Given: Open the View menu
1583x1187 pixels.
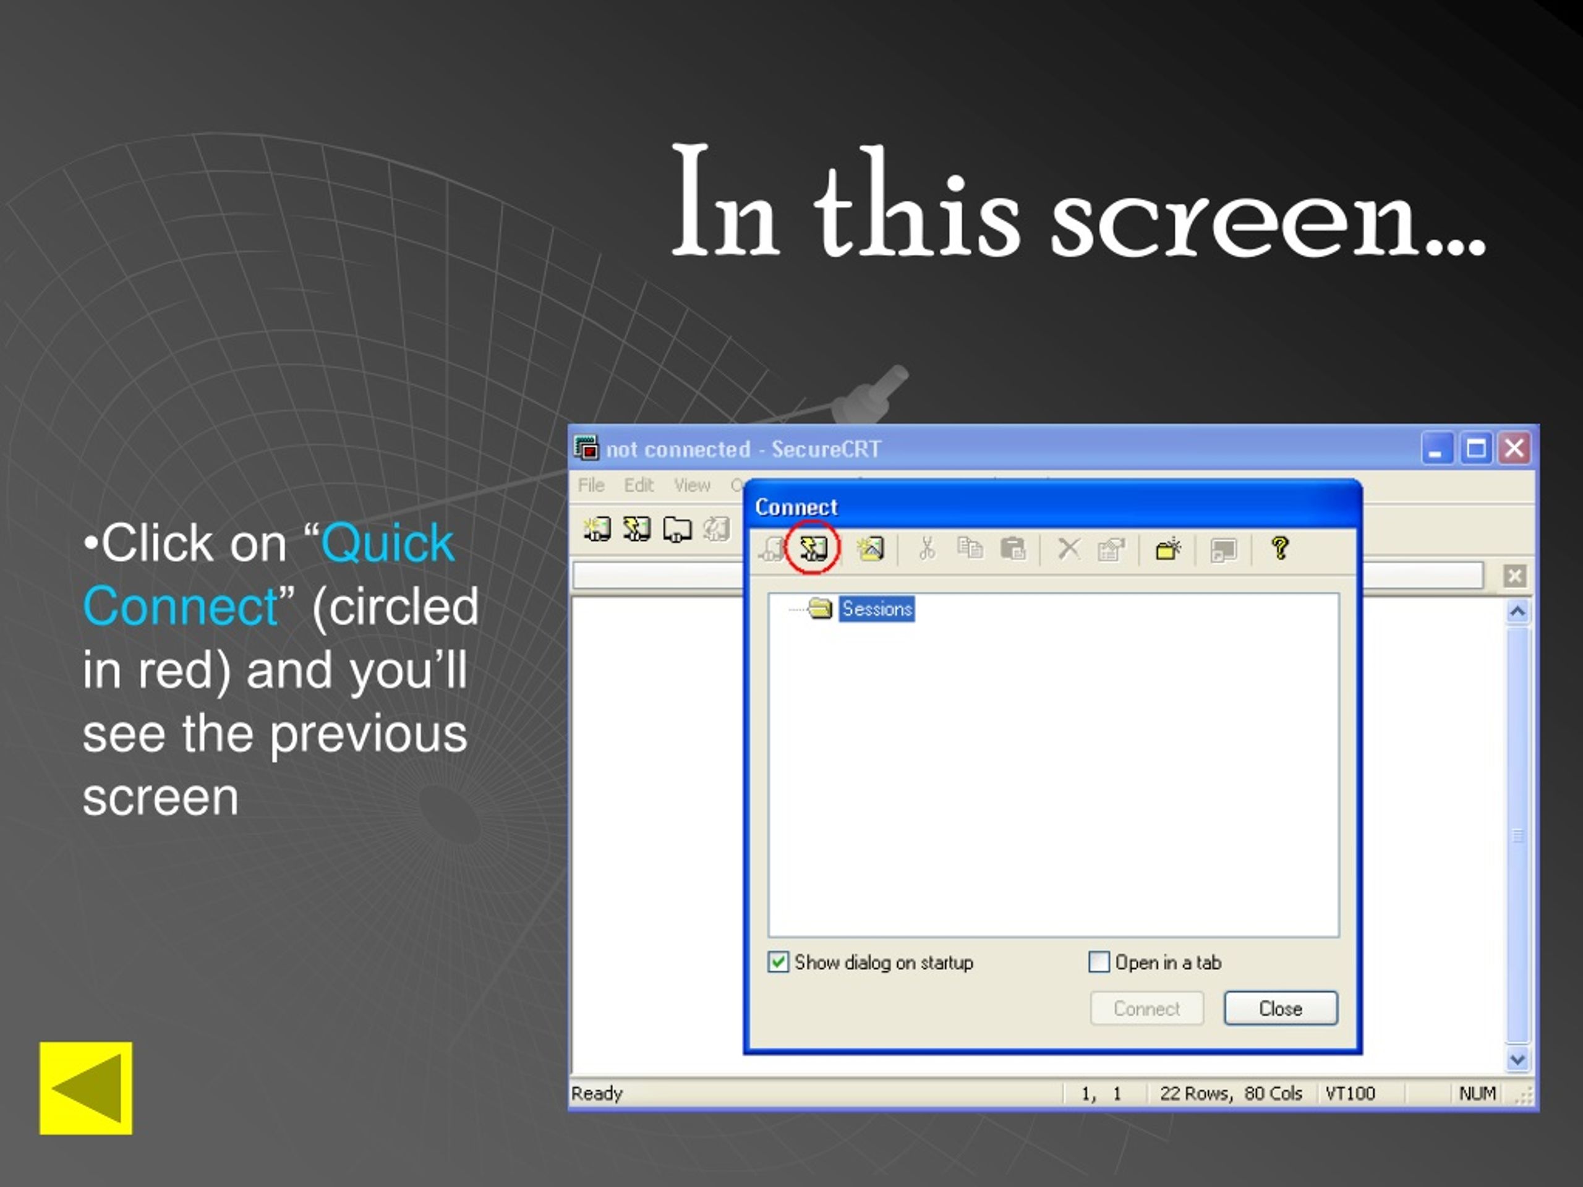Looking at the screenshot, I should tap(691, 485).
